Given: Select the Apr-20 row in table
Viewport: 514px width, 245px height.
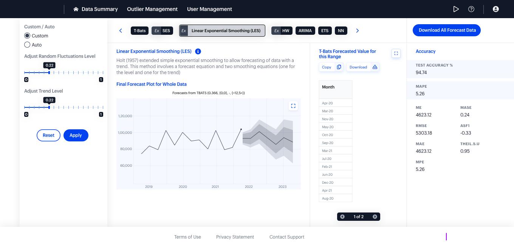Looking at the screenshot, I should (336, 103).
